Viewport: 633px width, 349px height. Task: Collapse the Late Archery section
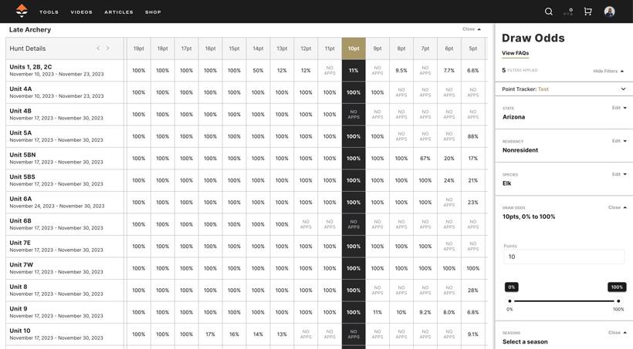[x=471, y=29]
